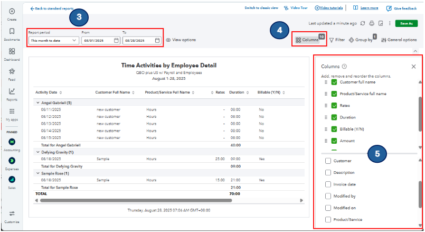425x232 pixels.
Task: Open the Report period dropdown
Action: coord(53,40)
